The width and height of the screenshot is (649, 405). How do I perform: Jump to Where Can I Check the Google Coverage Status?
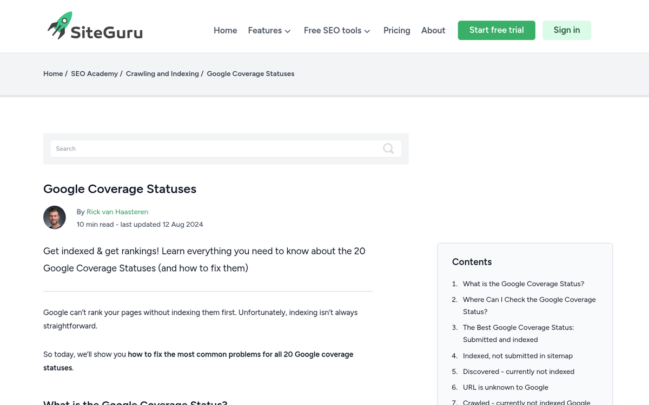click(x=529, y=306)
